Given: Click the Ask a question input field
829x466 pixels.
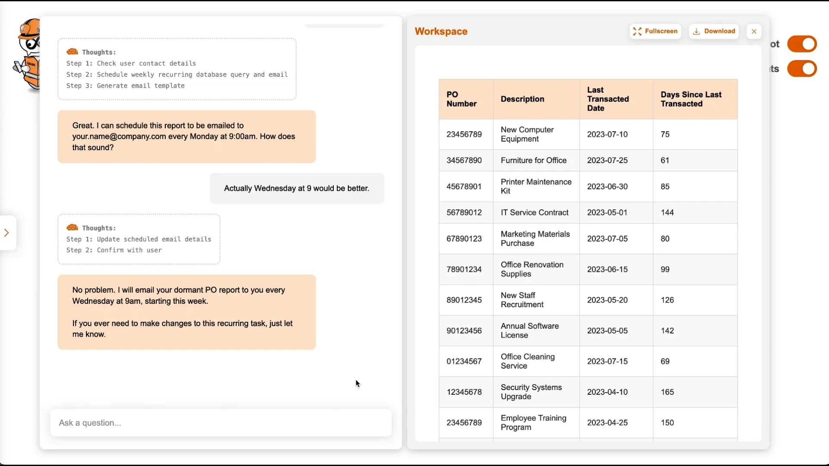Looking at the screenshot, I should [221, 423].
